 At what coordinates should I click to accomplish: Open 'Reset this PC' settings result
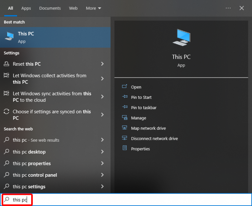coord(55,64)
